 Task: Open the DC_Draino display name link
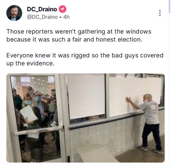click(42, 9)
